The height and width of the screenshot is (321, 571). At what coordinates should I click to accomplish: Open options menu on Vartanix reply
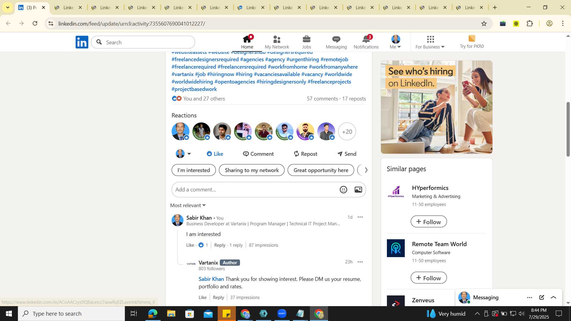click(360, 262)
